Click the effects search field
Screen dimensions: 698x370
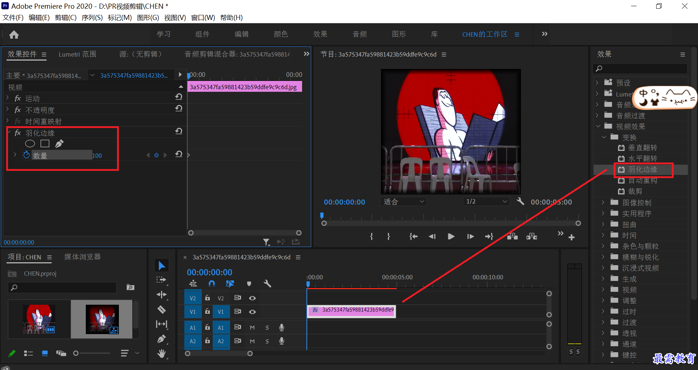[x=640, y=69]
